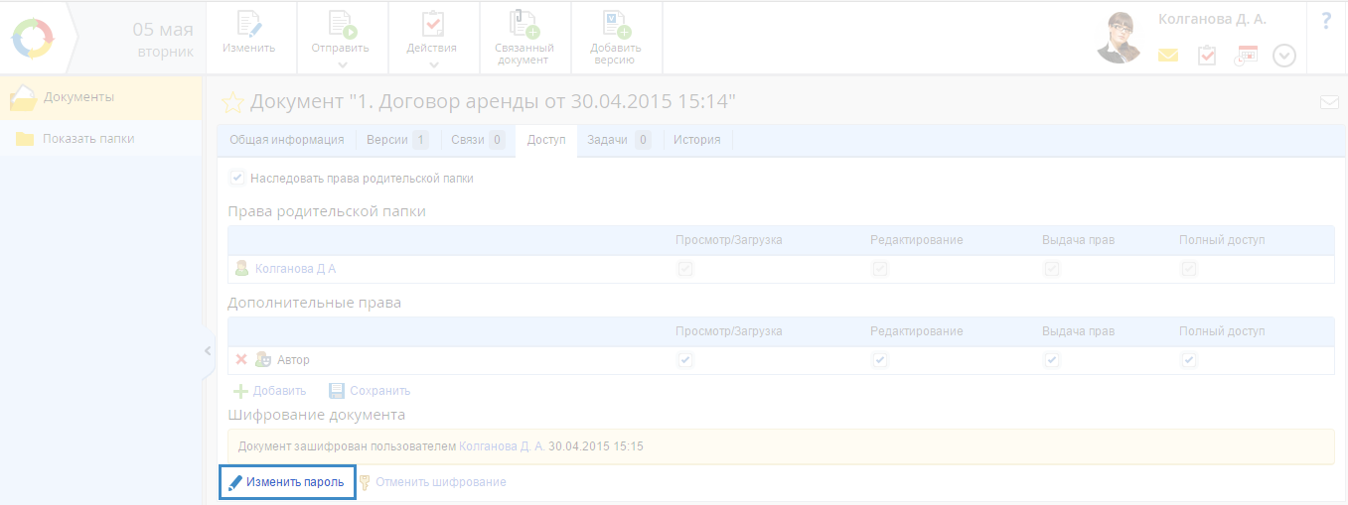This screenshot has height=505, width=1348.
Task: Toggle Наследовать права родительской папки checkbox
Action: [x=237, y=179]
